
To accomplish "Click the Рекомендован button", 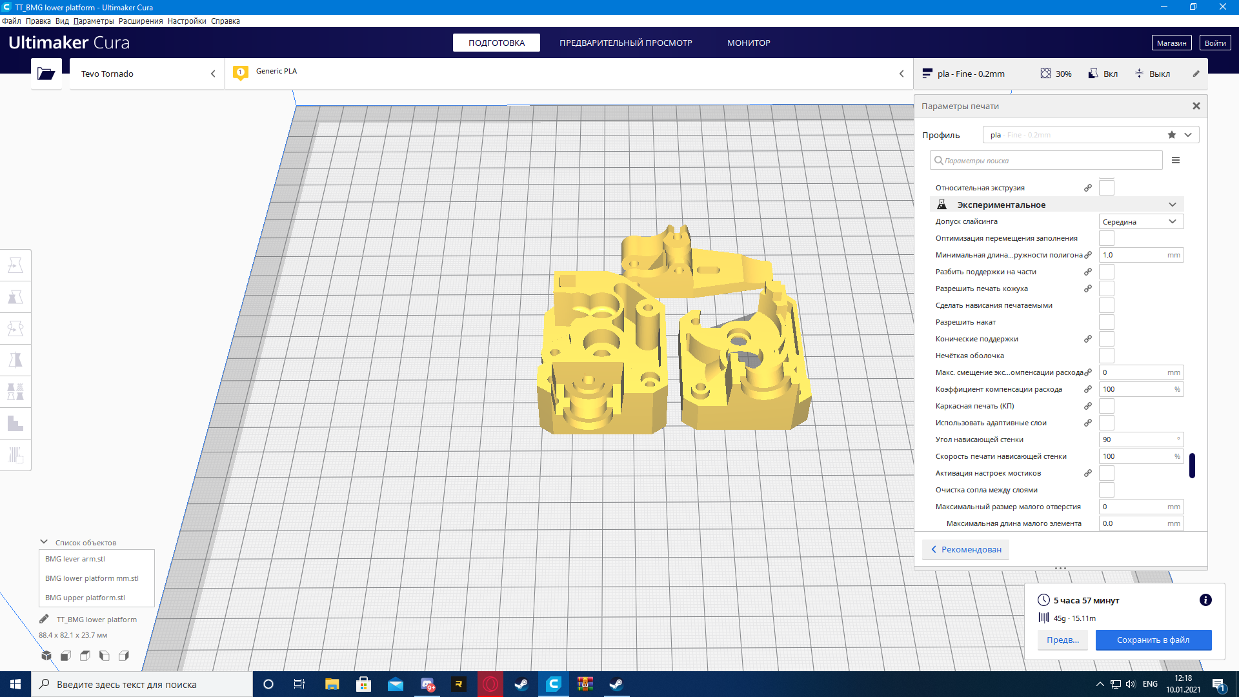I will pyautogui.click(x=966, y=549).
